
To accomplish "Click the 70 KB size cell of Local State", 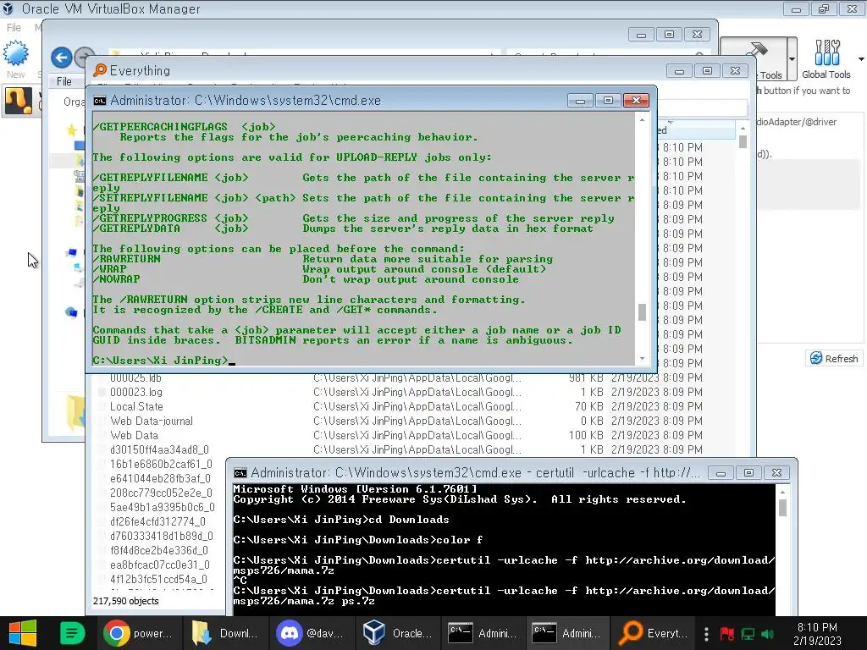I will click(x=589, y=406).
